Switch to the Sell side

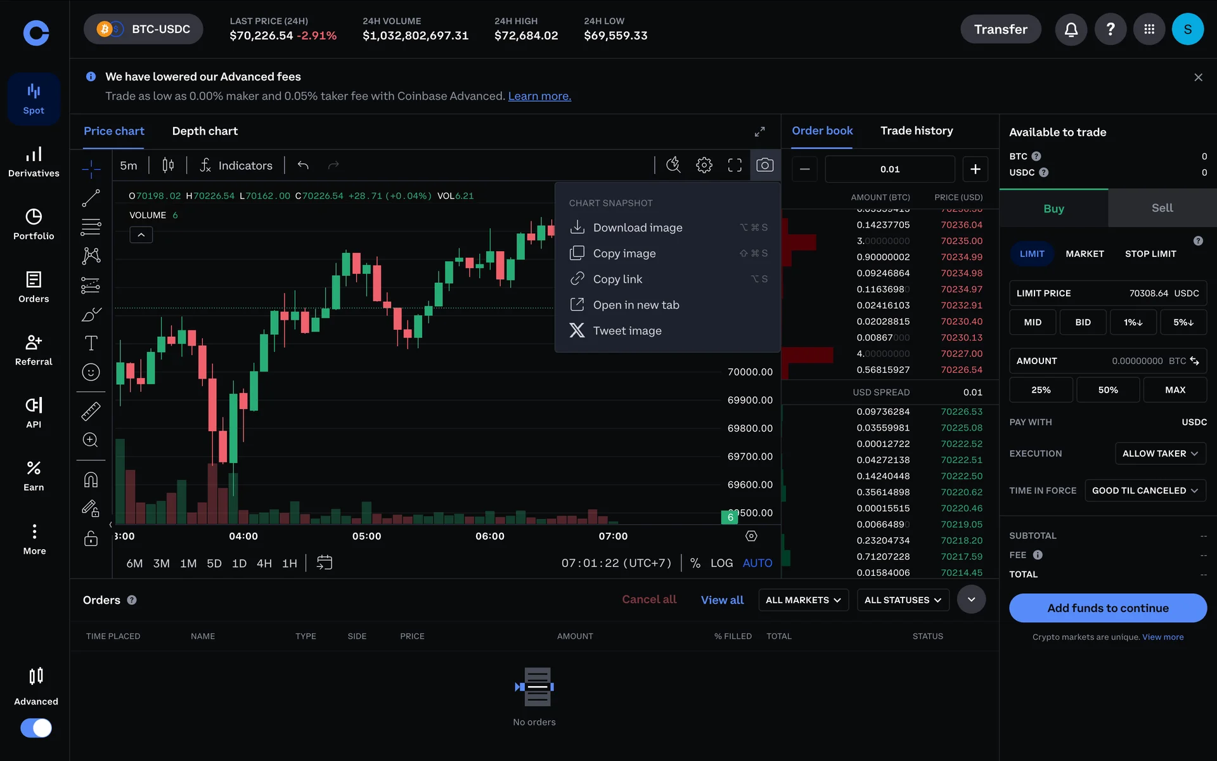coord(1162,208)
